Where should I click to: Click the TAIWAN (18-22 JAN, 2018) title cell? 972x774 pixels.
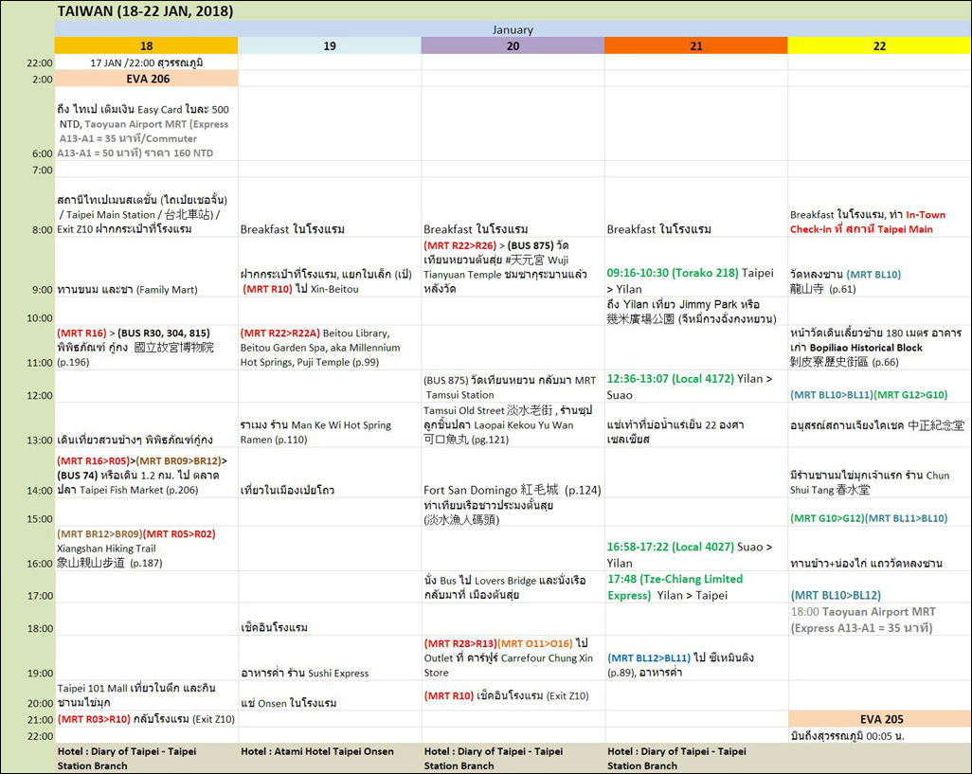coord(145,11)
